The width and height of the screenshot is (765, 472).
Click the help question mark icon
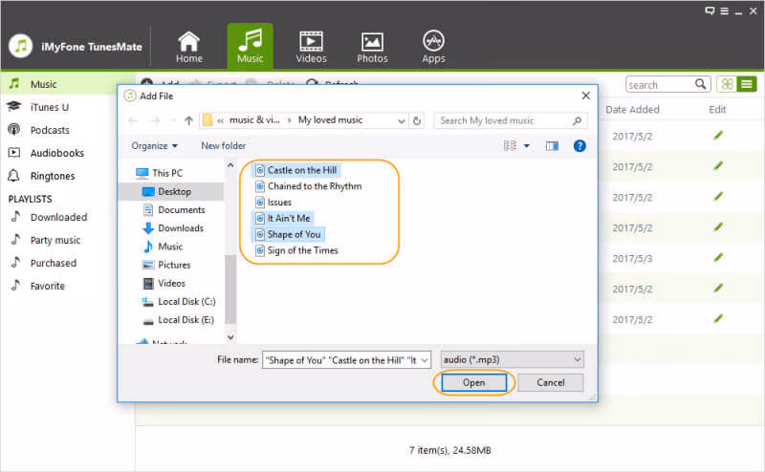[x=579, y=146]
